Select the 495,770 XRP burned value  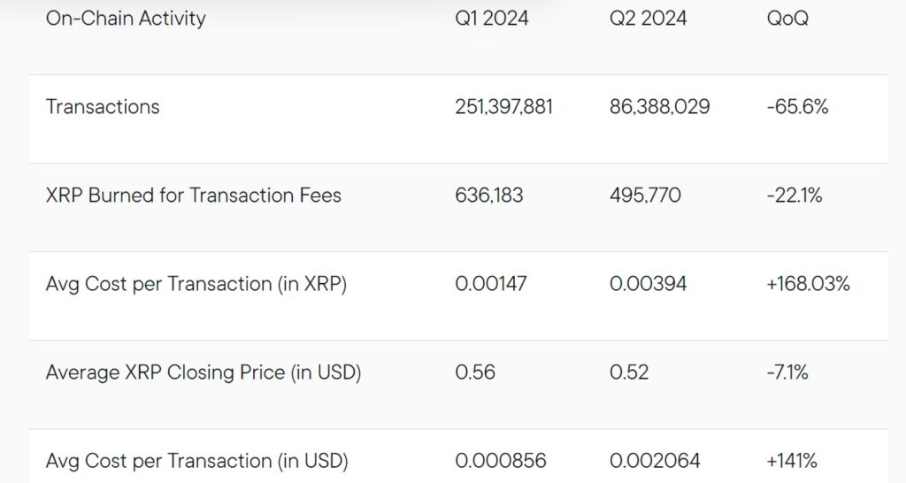tap(645, 195)
